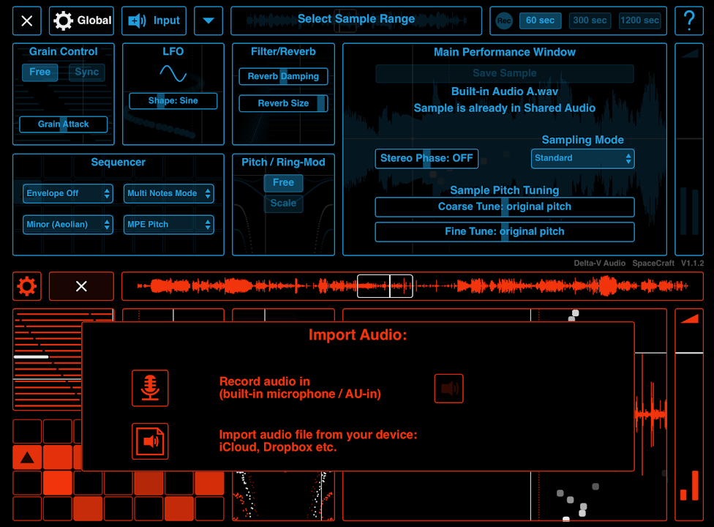Click the question mark help icon

coord(688,20)
